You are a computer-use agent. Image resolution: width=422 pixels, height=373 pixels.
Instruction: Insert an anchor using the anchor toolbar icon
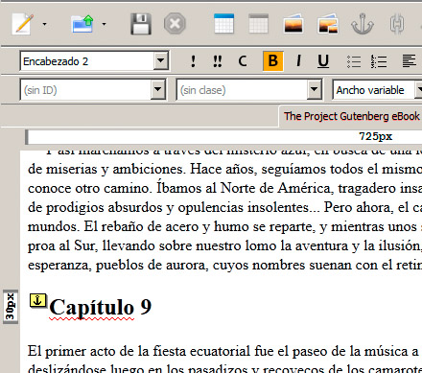point(363,24)
